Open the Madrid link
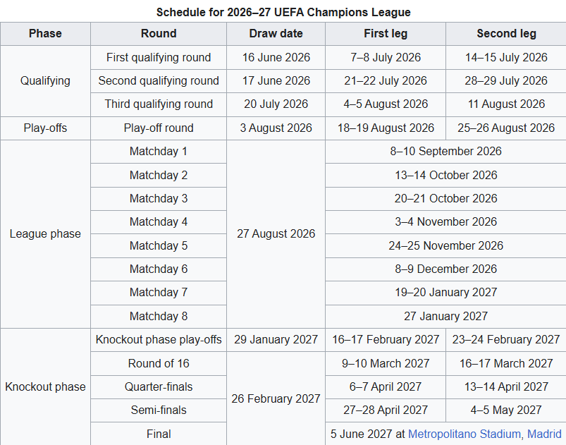Viewport: 566px width, 445px height. [x=544, y=434]
